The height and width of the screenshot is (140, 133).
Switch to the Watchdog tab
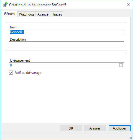(26, 14)
